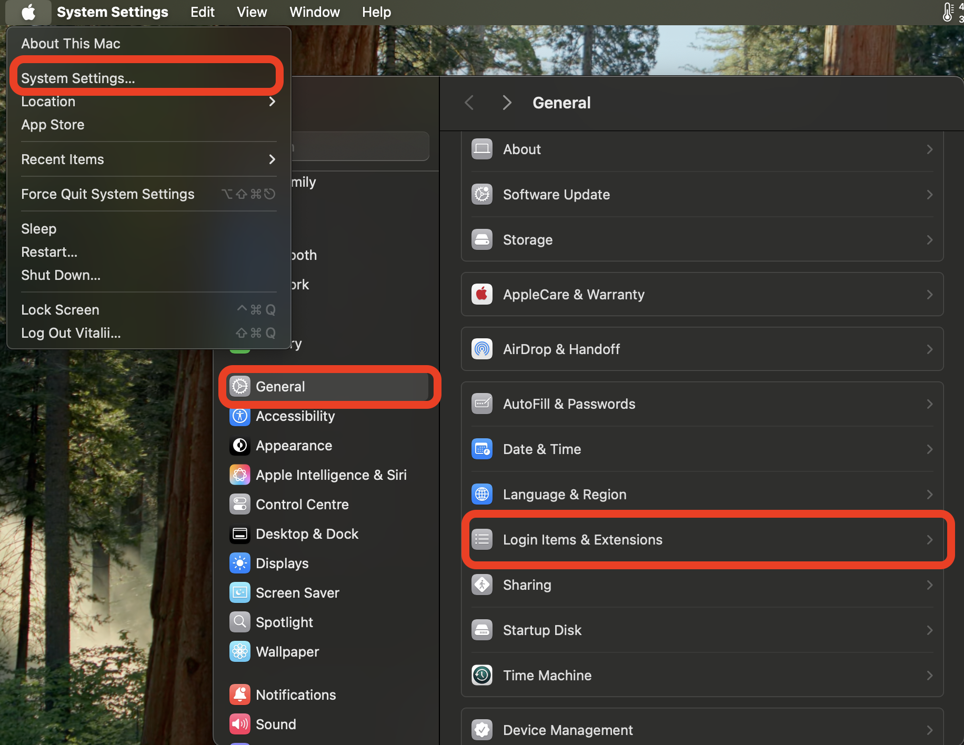Click the Desktop & Dock sidebar icon
The image size is (964, 745).
coord(240,533)
